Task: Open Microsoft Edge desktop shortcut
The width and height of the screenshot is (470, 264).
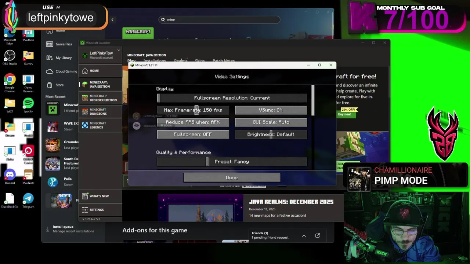Action: [x=10, y=35]
